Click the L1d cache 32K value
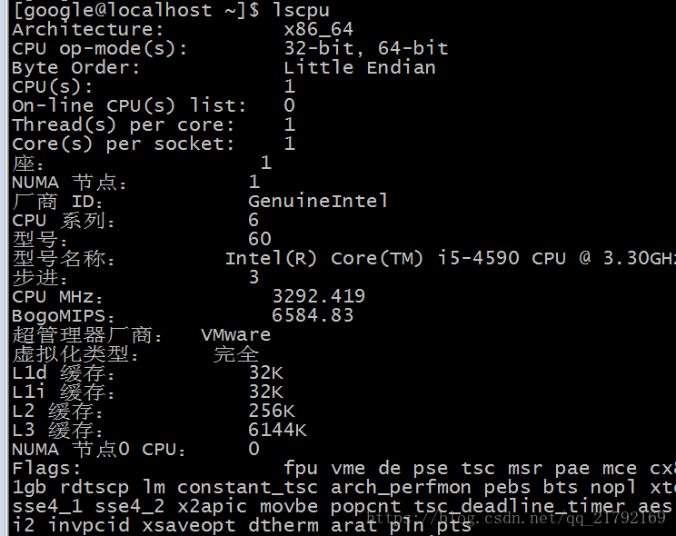 click(x=265, y=372)
